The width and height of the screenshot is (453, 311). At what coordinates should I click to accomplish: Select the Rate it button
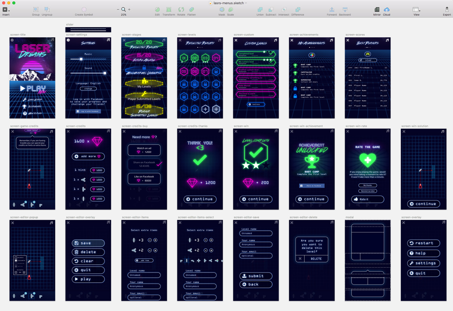pyautogui.click(x=367, y=199)
